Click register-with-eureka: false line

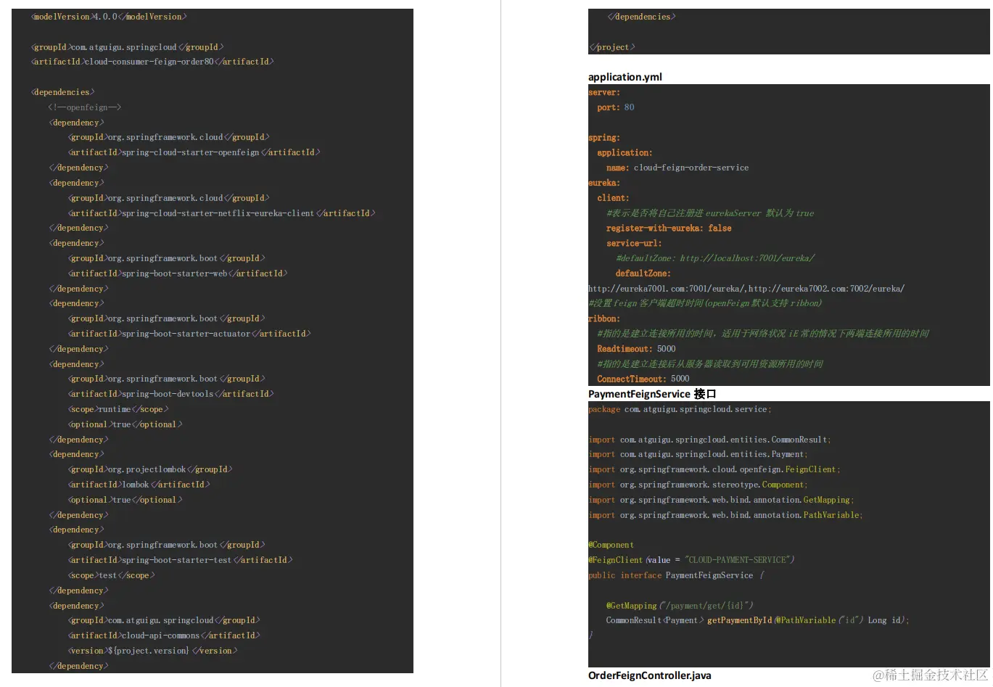coord(669,228)
